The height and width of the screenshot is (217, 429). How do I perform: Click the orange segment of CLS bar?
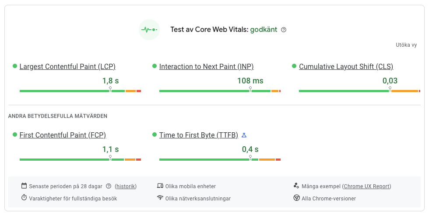404,91
